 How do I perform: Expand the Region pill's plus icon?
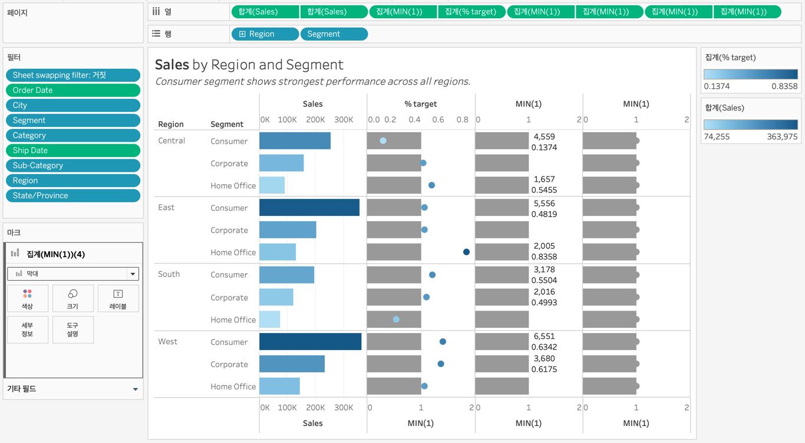point(242,34)
